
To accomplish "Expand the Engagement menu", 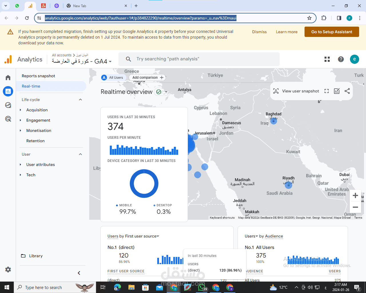I will pos(38,120).
